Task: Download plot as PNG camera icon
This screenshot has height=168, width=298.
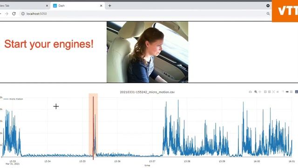Action: point(251,92)
